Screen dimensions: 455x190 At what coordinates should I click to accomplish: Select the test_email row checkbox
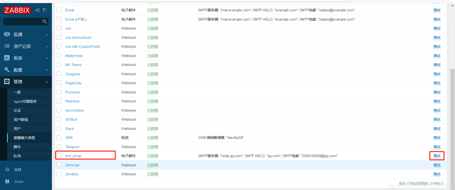[59, 156]
